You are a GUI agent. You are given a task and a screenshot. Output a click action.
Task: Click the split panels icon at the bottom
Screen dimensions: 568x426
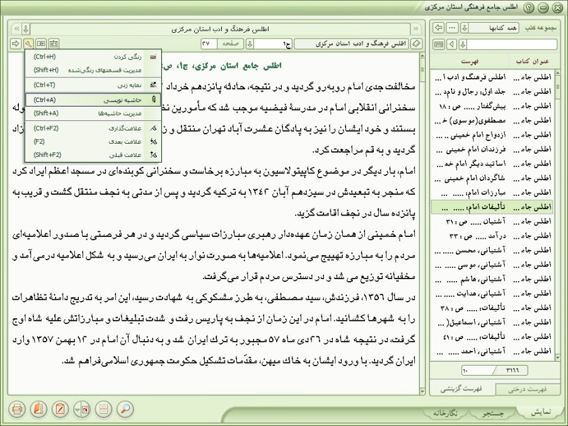tap(103, 410)
